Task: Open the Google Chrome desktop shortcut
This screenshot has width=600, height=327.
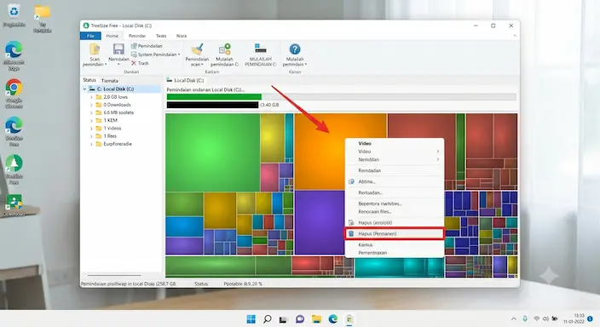Action: [14, 94]
